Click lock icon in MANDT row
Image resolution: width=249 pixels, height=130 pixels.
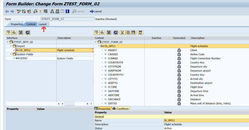(x=179, y=50)
